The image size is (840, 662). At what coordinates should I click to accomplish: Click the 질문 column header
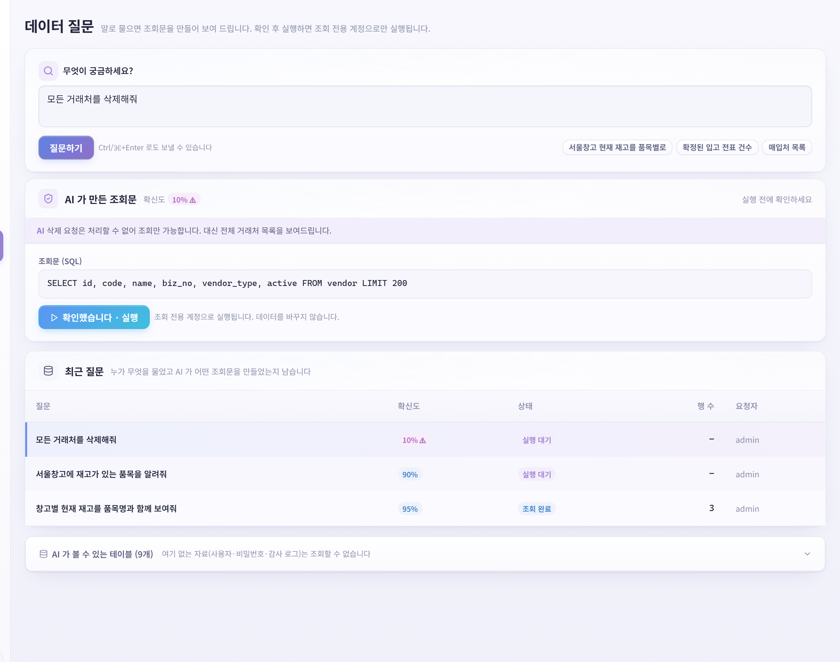pos(43,406)
